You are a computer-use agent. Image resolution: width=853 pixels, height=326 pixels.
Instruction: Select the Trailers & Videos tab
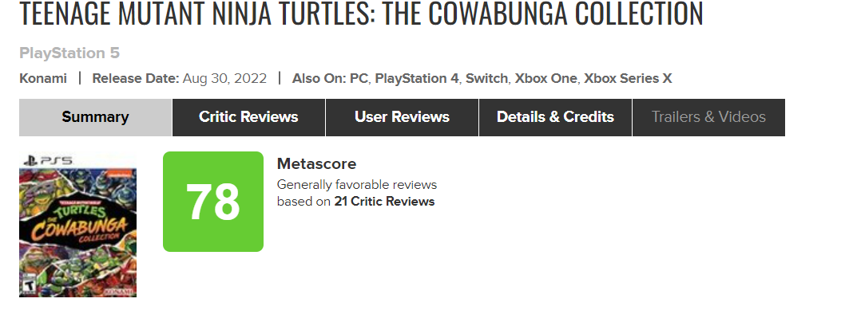708,117
